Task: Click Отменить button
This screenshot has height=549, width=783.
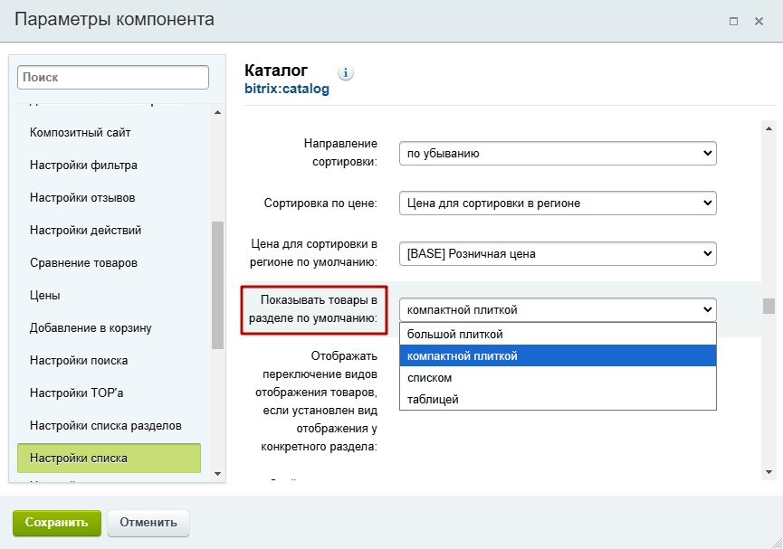Action: [x=148, y=523]
